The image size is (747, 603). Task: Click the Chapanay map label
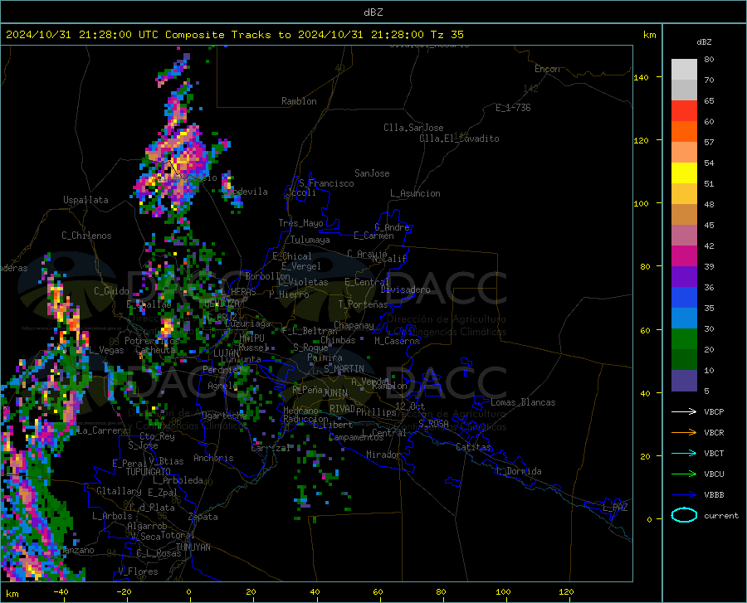pyautogui.click(x=354, y=325)
